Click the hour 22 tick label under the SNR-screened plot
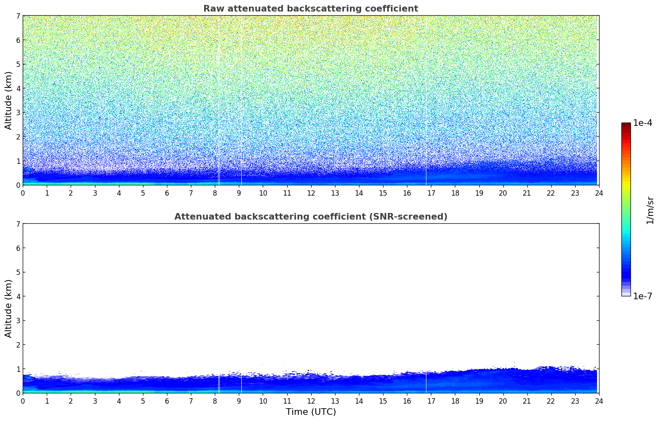The width and height of the screenshot is (659, 421). [551, 401]
